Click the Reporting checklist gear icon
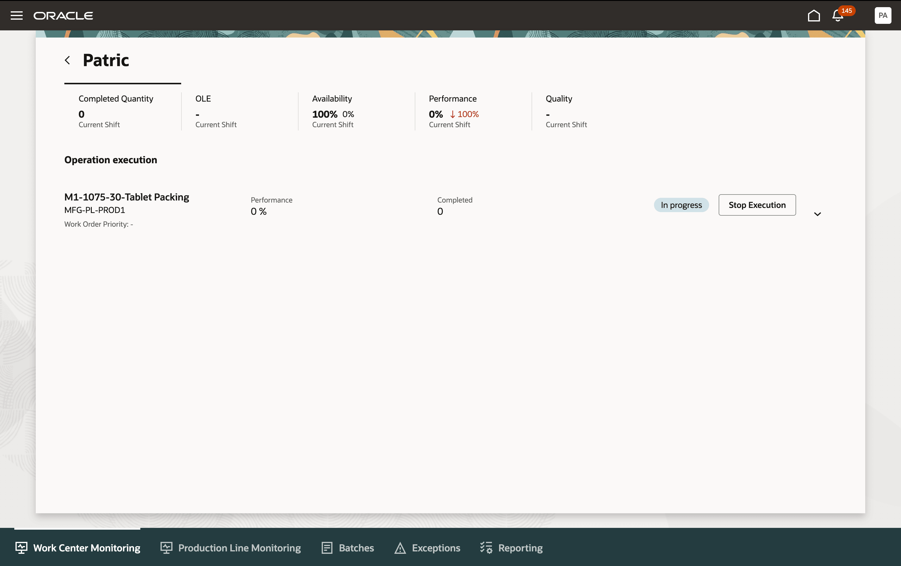The height and width of the screenshot is (566, 901). point(486,548)
